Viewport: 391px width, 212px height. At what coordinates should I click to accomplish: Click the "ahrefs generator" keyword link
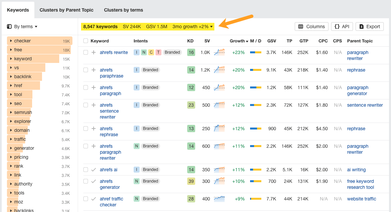point(109,184)
